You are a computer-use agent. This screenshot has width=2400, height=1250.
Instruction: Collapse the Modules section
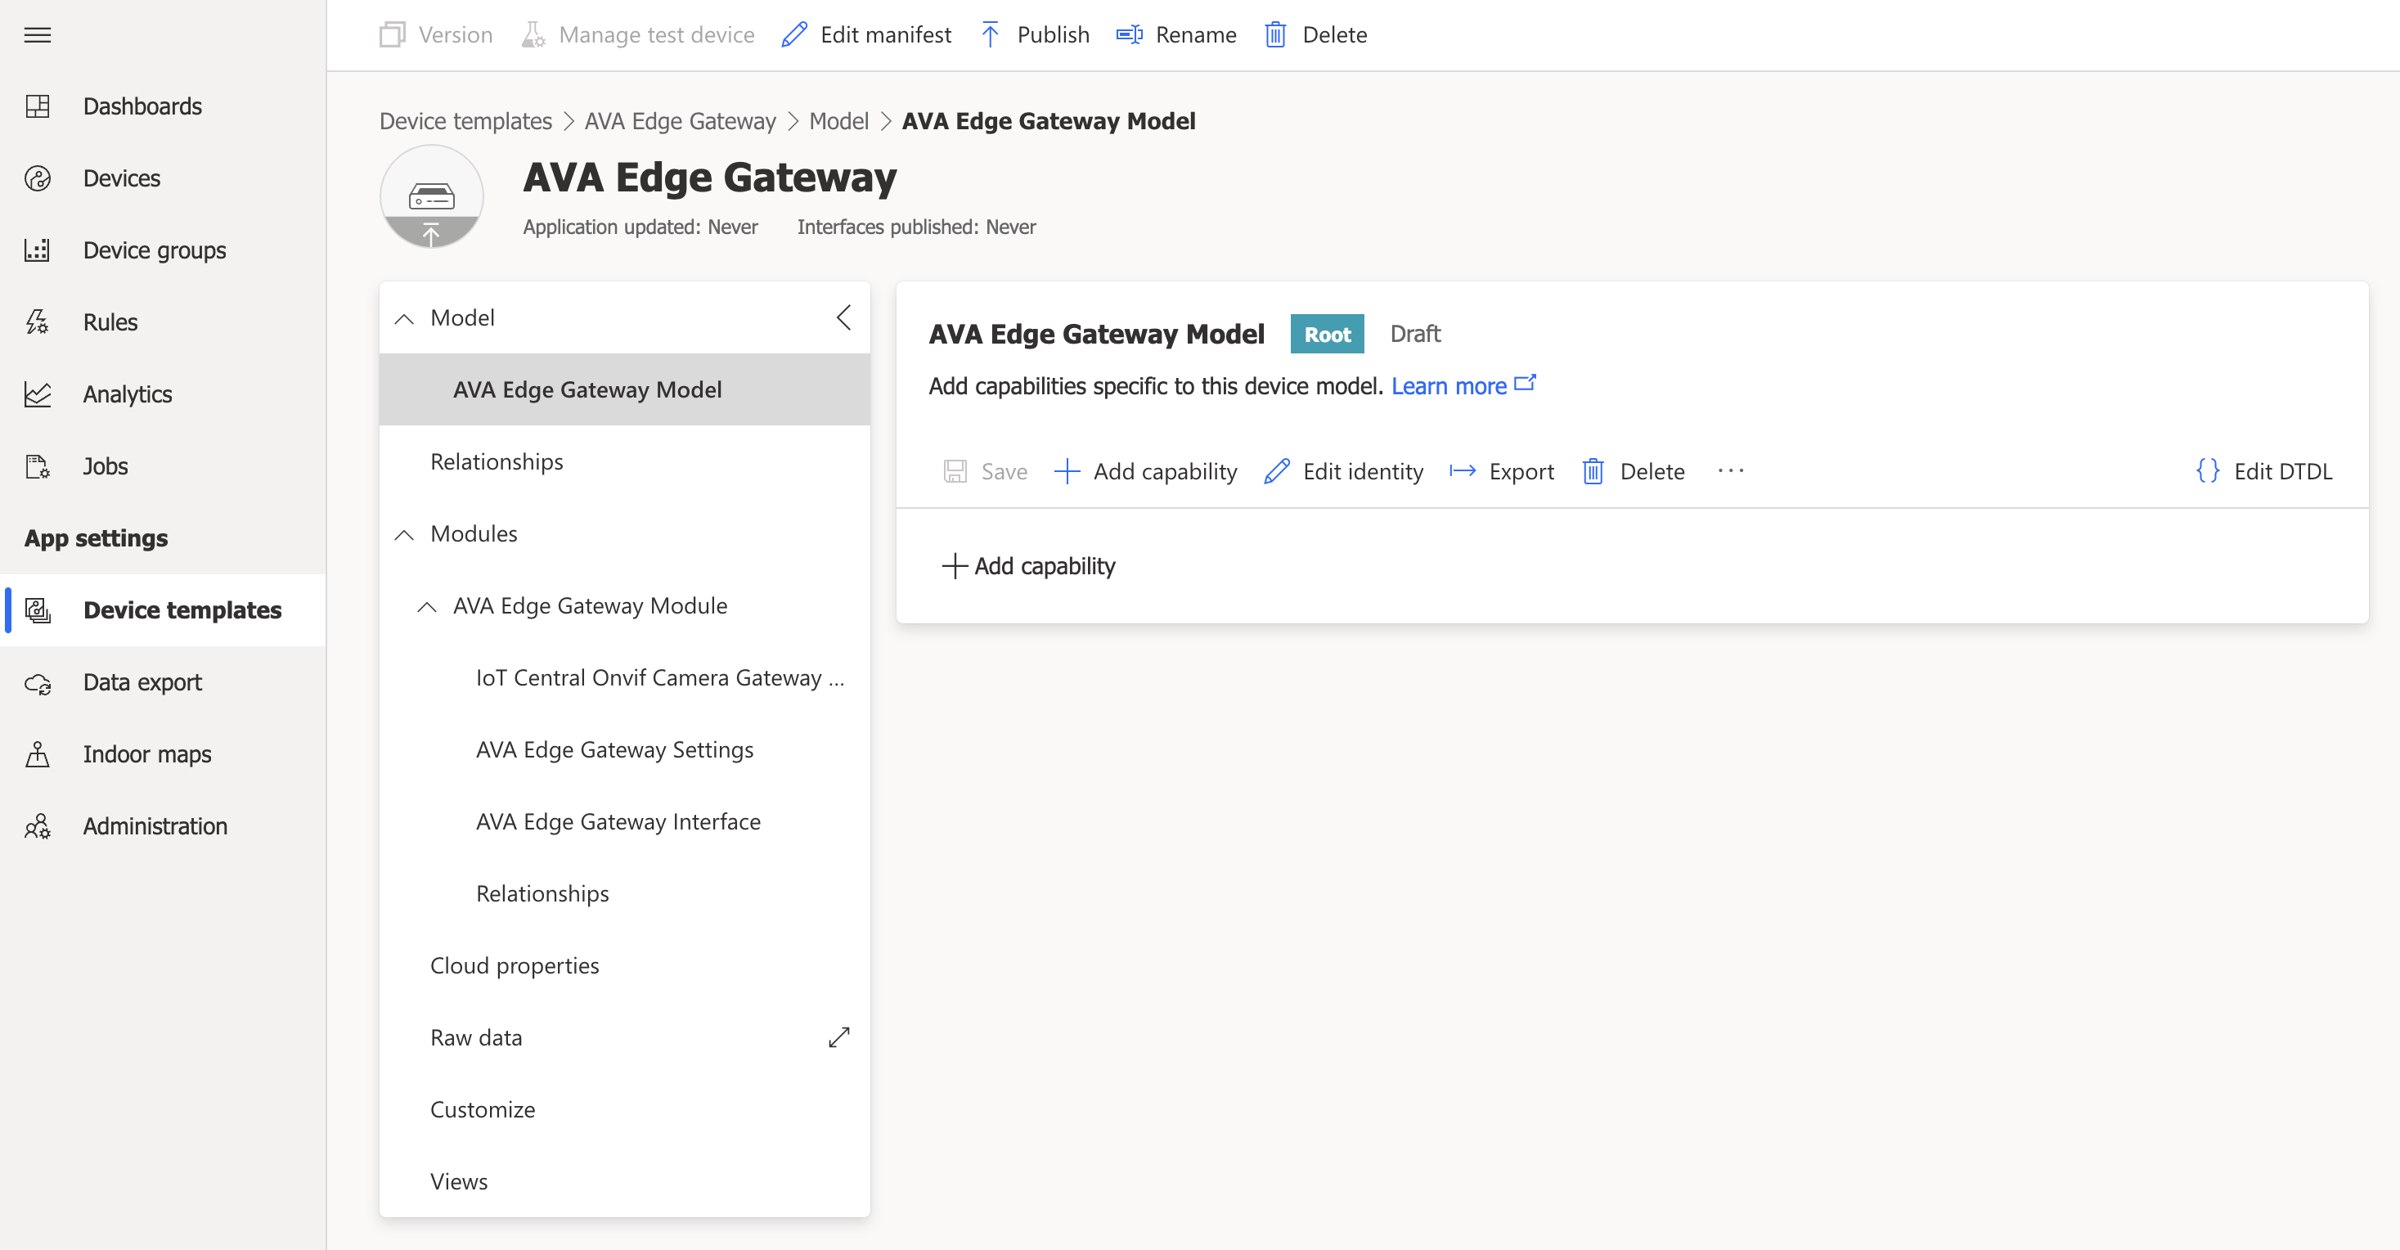point(403,533)
